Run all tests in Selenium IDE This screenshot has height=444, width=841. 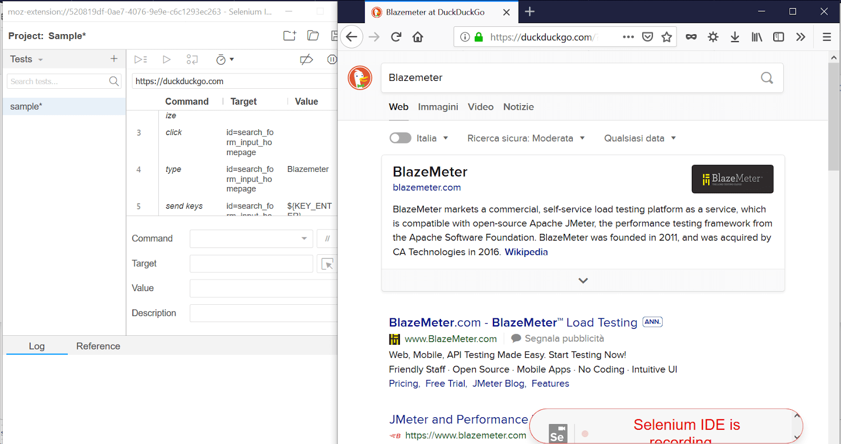[140, 59]
